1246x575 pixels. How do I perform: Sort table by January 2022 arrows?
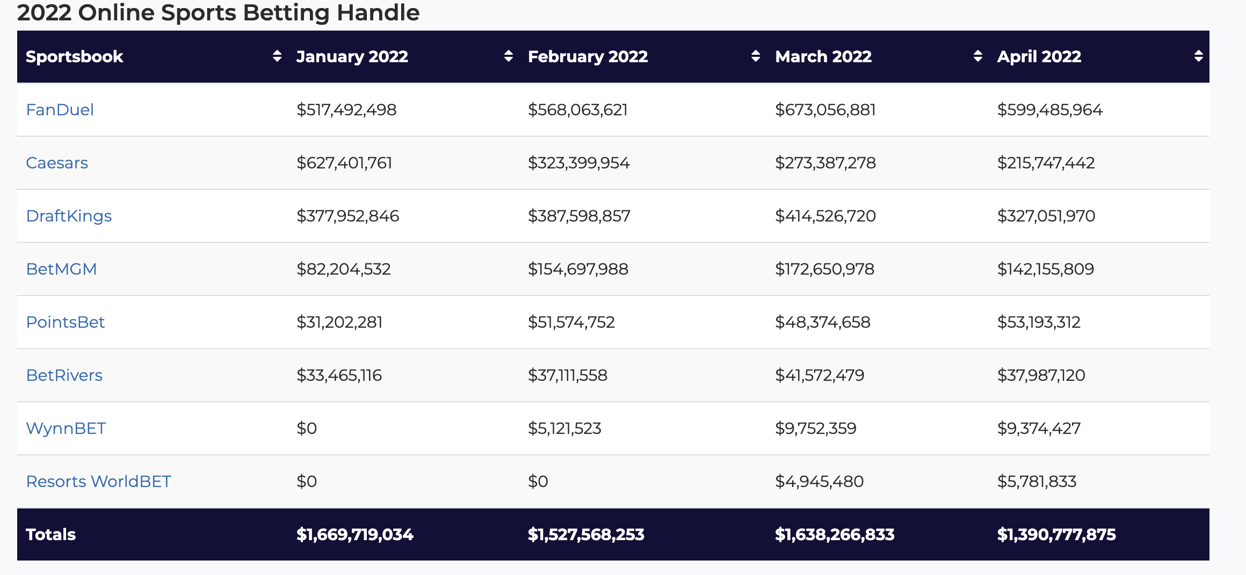pyautogui.click(x=508, y=56)
